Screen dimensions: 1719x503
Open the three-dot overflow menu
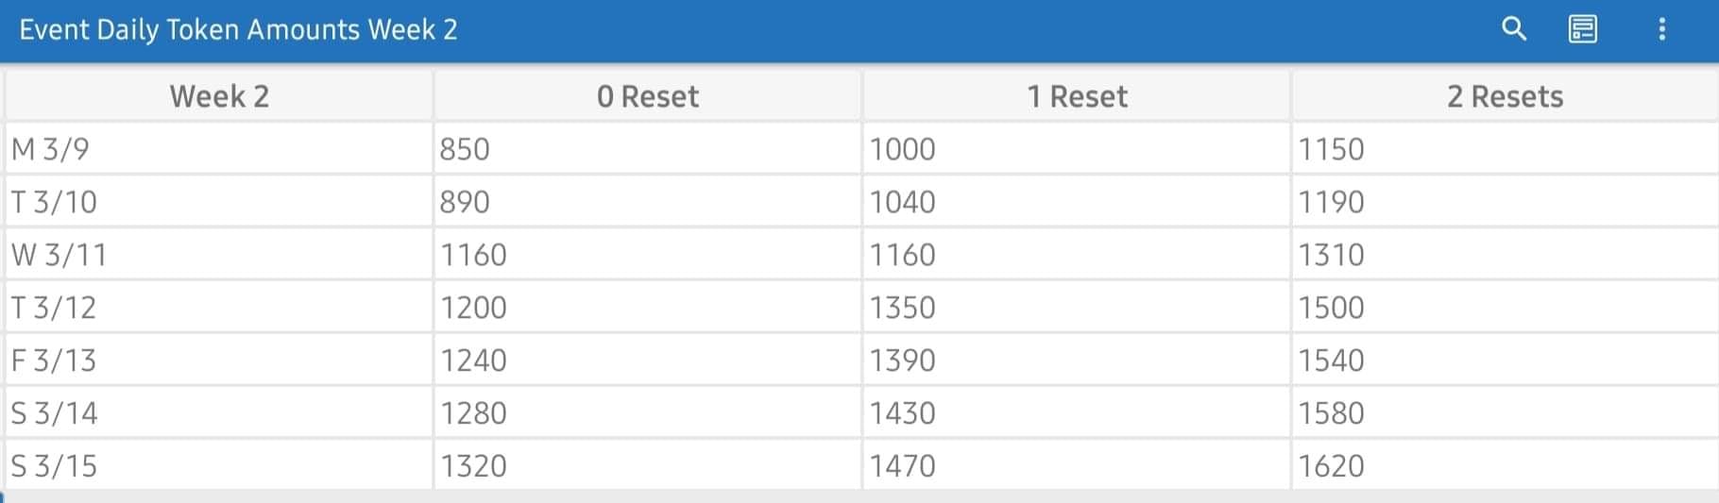pos(1662,29)
